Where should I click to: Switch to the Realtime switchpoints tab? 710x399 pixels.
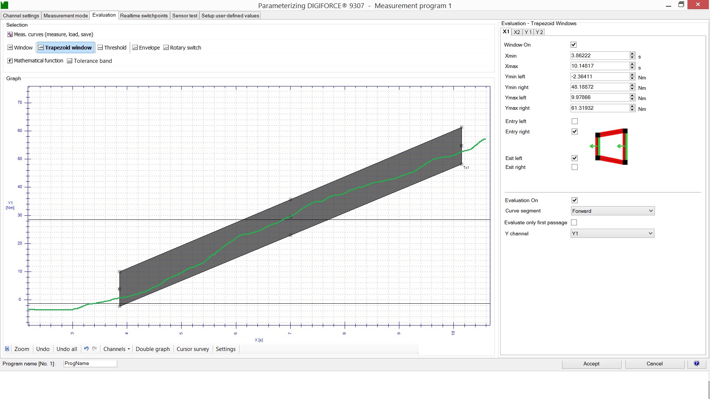(144, 16)
